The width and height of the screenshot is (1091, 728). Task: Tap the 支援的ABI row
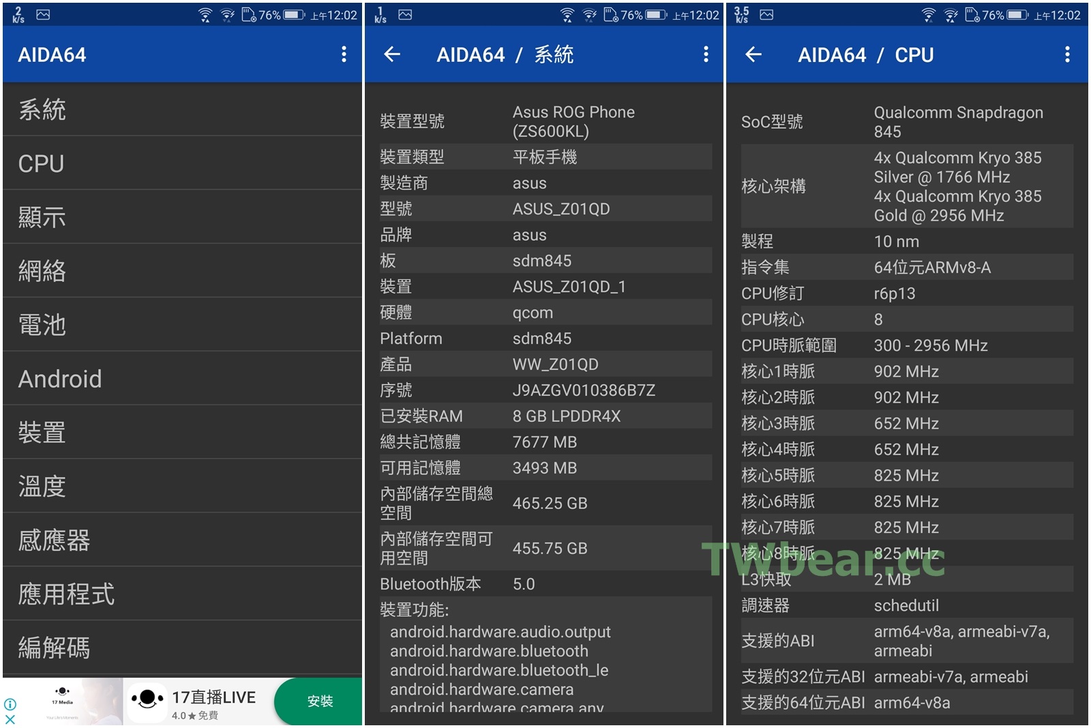point(907,641)
